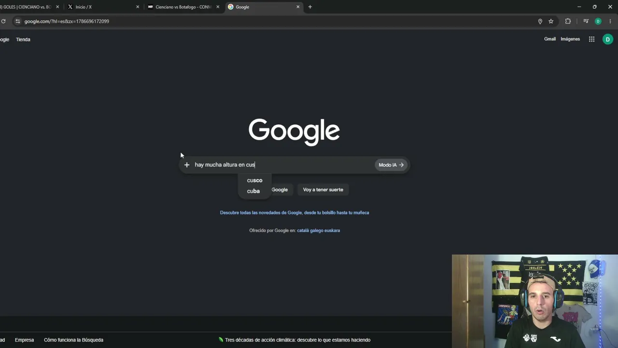The image size is (618, 348).
Task: Close the Inicio / X tab
Action: [138, 7]
